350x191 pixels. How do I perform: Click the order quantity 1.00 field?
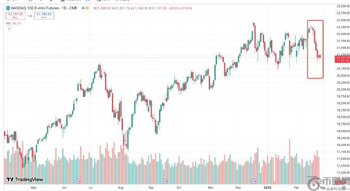click(x=30, y=16)
